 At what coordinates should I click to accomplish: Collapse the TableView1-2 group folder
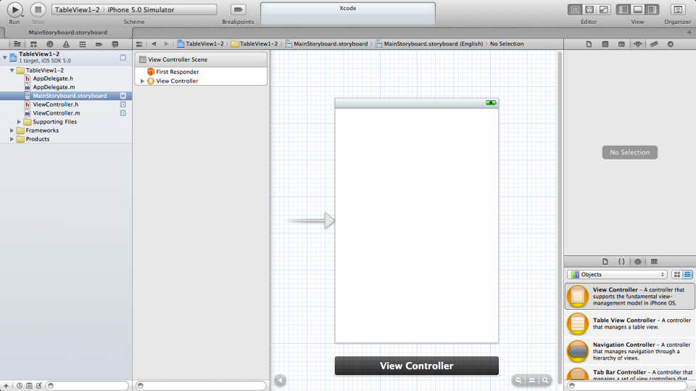click(x=12, y=70)
